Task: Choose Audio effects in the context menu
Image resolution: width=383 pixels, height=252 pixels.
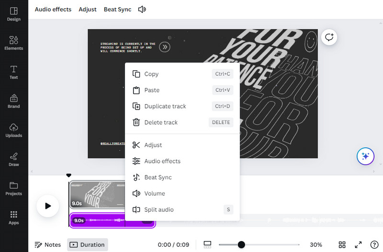Action: tap(182, 161)
